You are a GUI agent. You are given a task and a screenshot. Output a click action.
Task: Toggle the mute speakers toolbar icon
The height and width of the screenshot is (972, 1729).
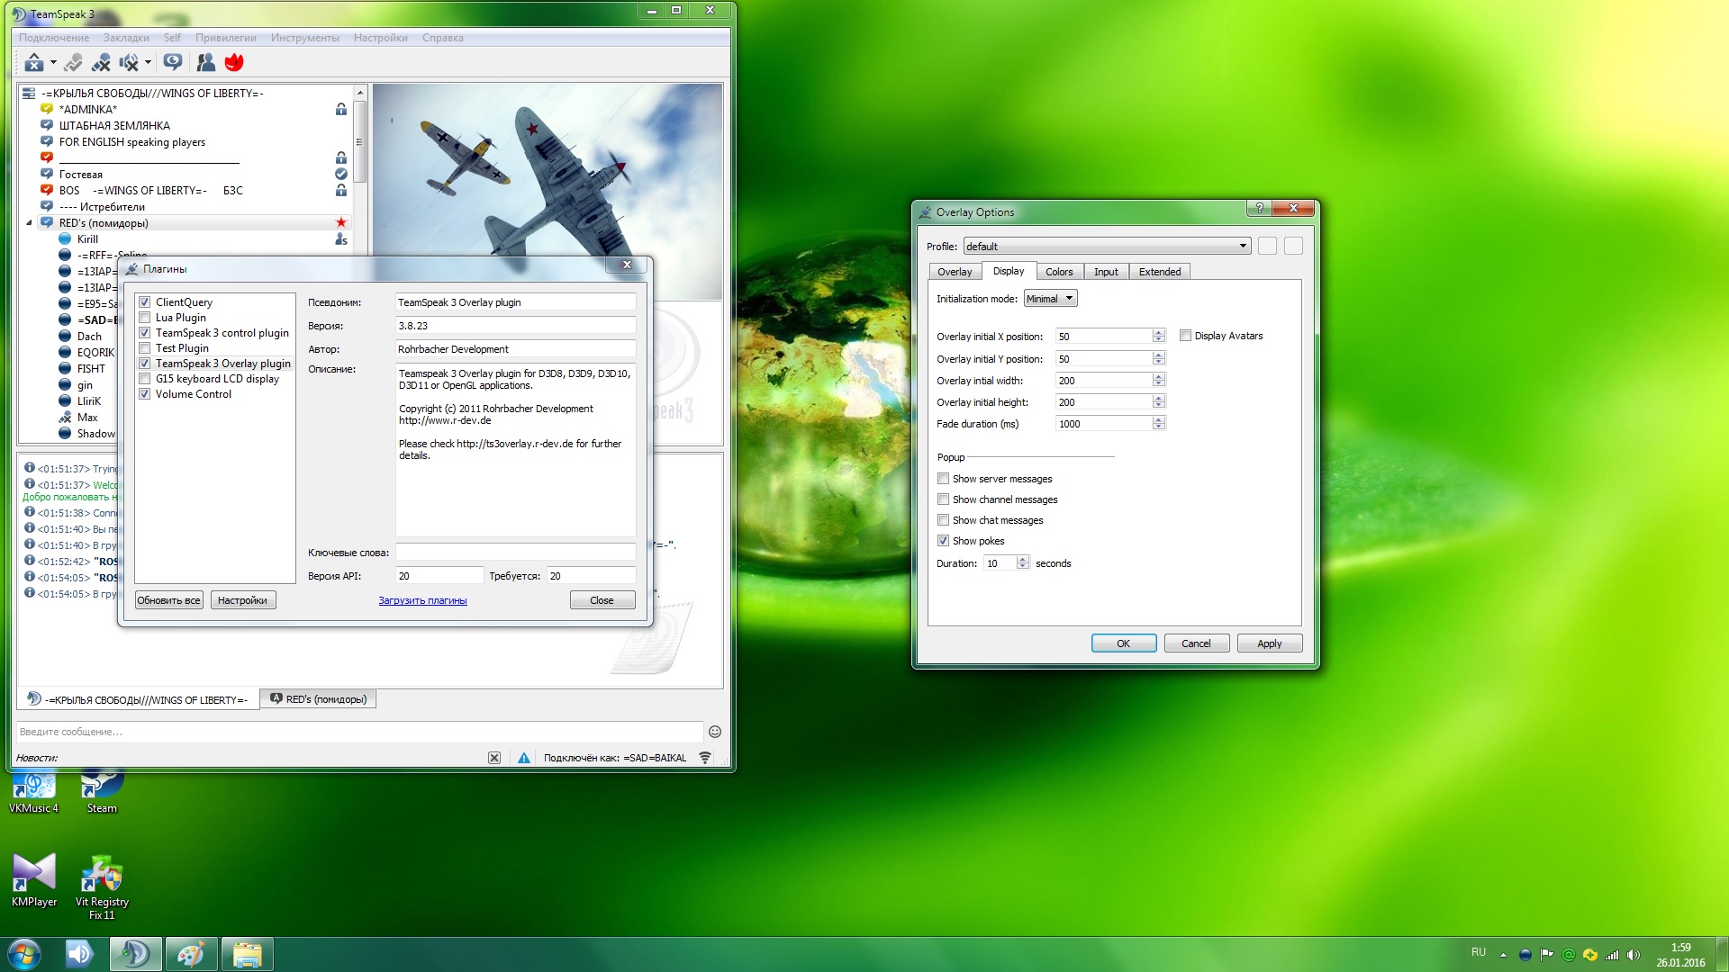(129, 62)
